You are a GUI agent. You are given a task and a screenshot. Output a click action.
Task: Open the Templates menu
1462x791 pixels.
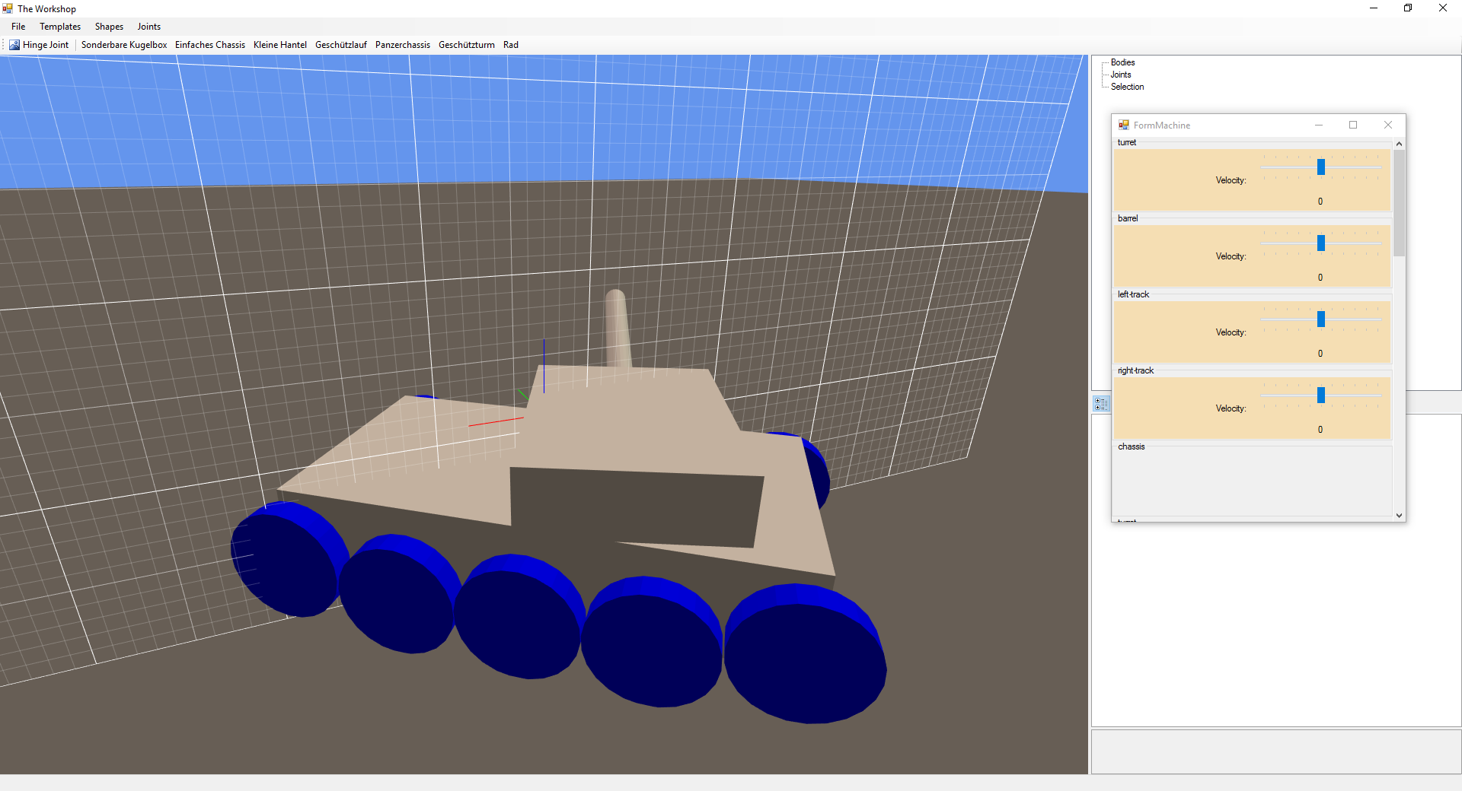[60, 27]
